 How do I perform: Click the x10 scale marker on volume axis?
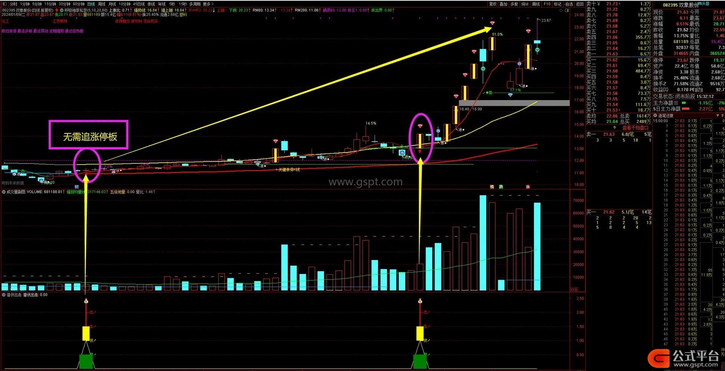pyautogui.click(x=574, y=289)
